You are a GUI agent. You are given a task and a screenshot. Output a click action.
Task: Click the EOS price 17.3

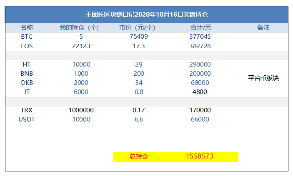pos(139,46)
